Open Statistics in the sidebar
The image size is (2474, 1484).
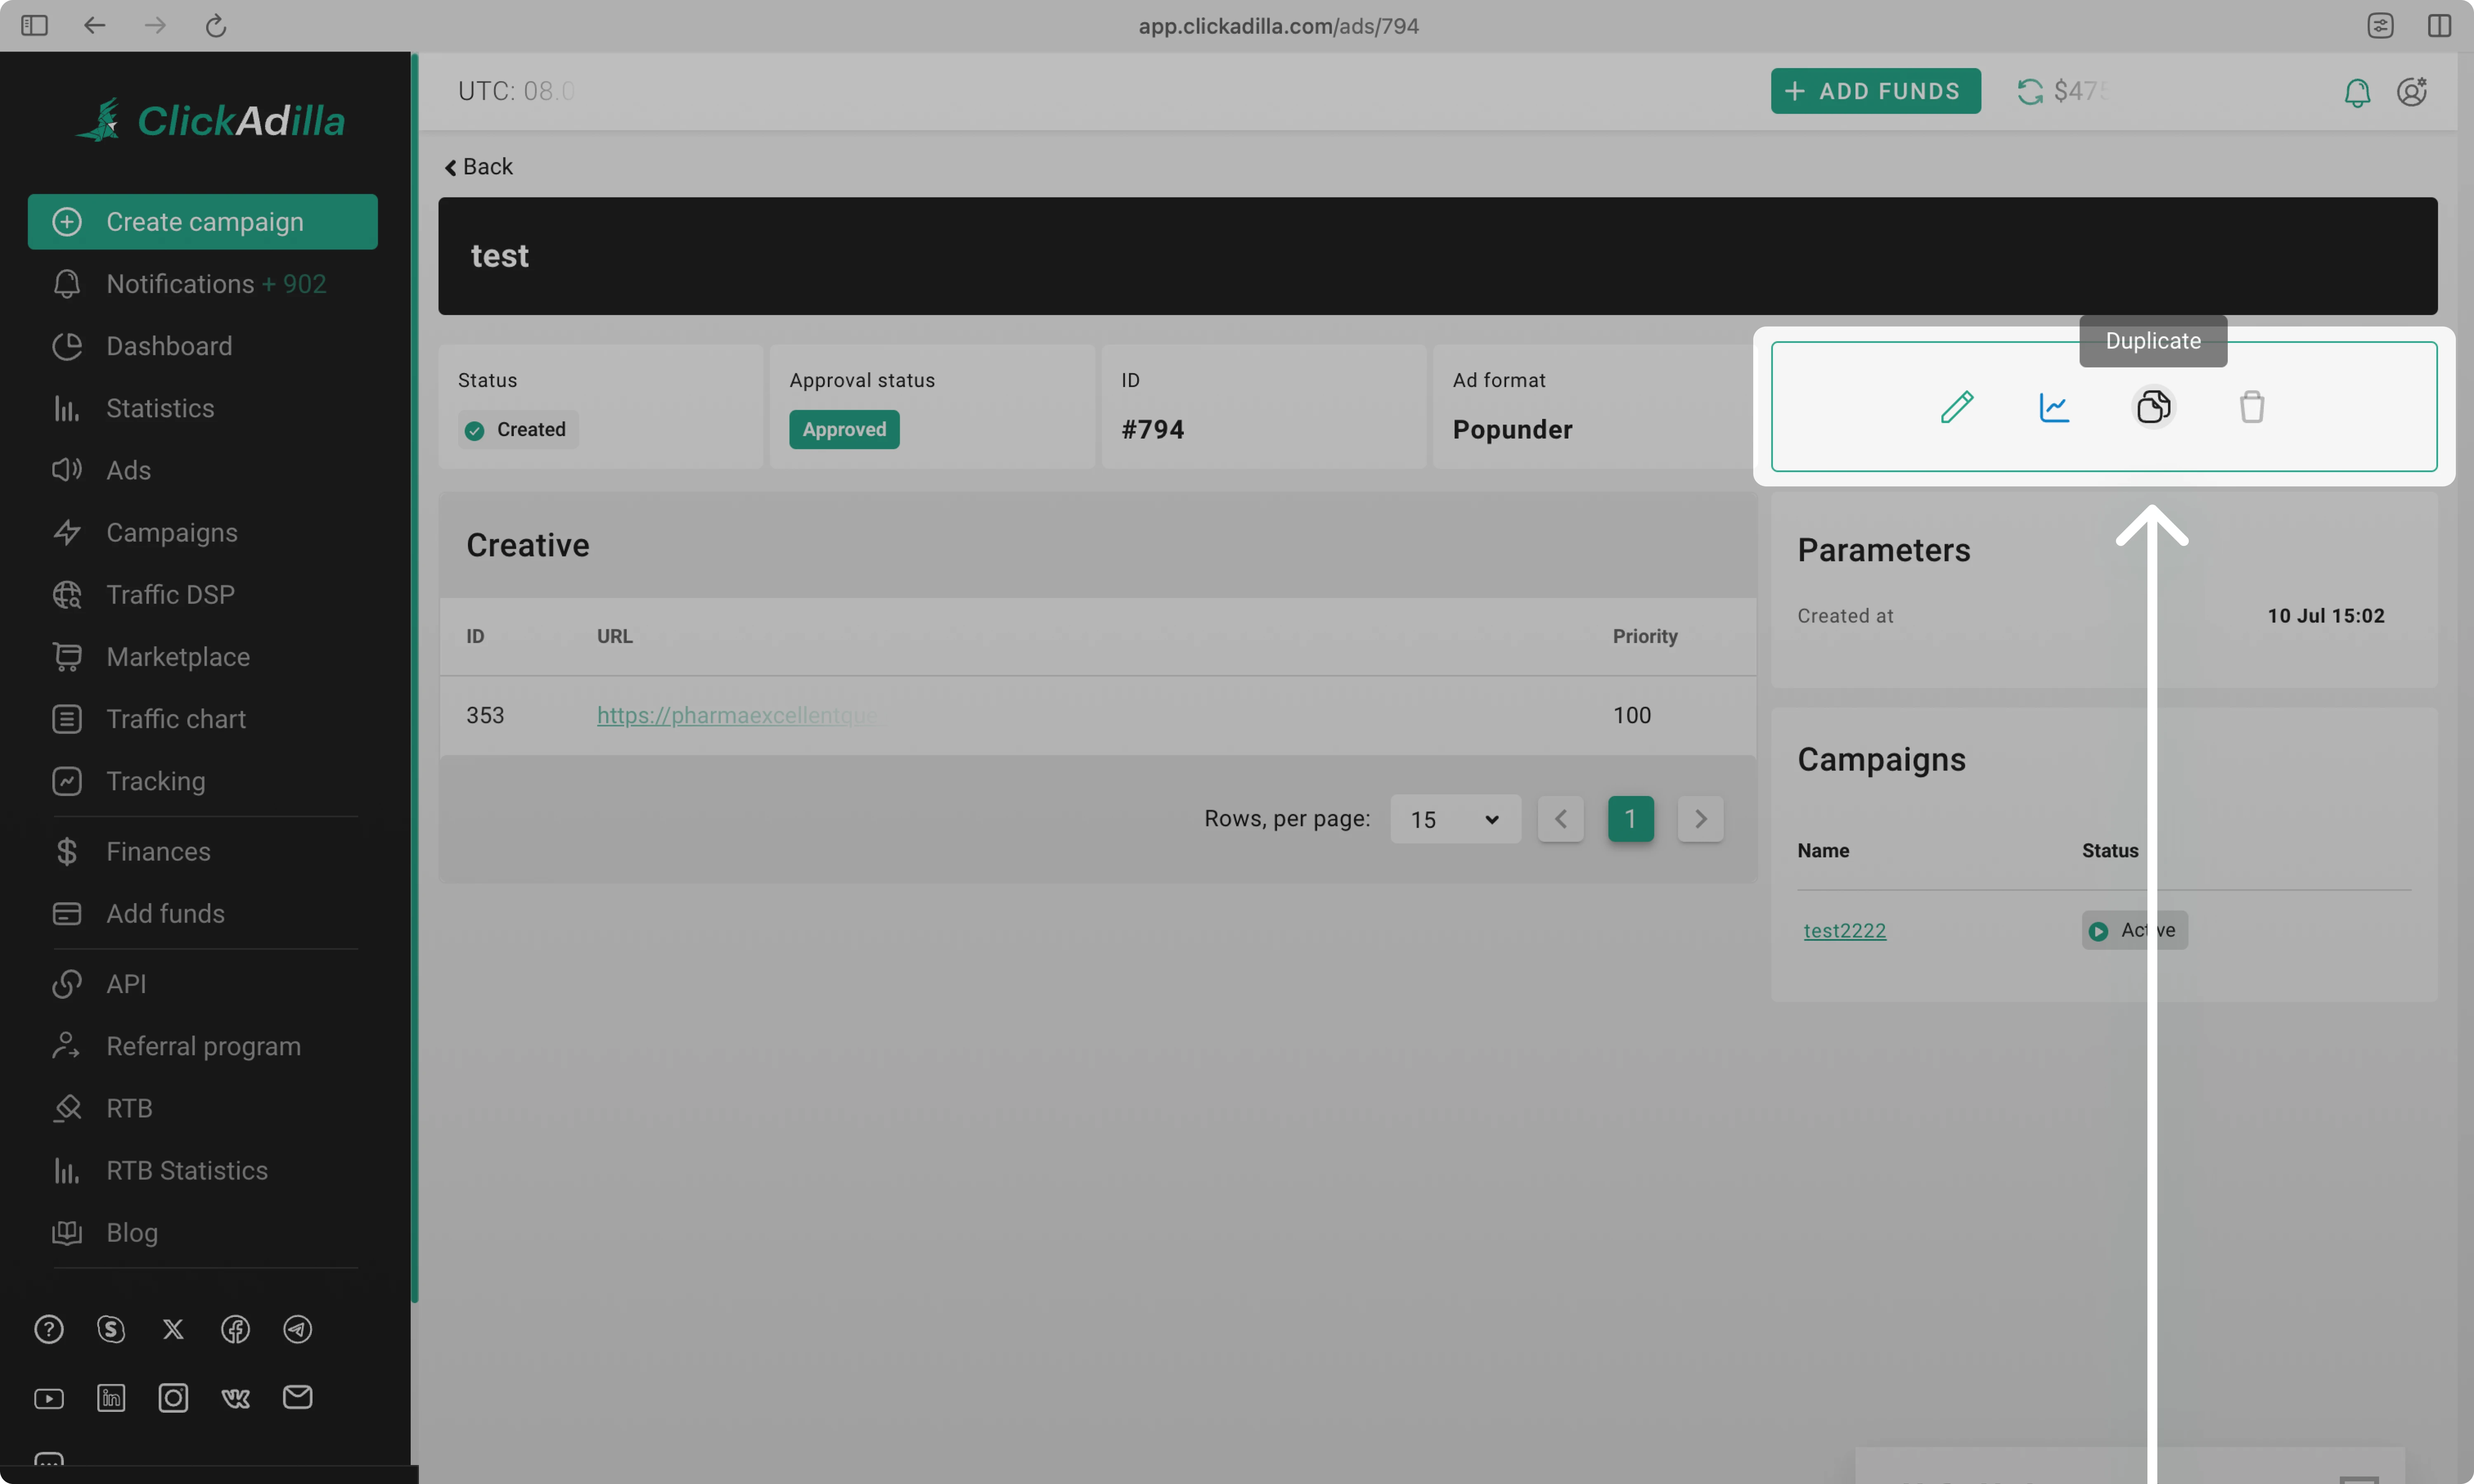coord(160,408)
